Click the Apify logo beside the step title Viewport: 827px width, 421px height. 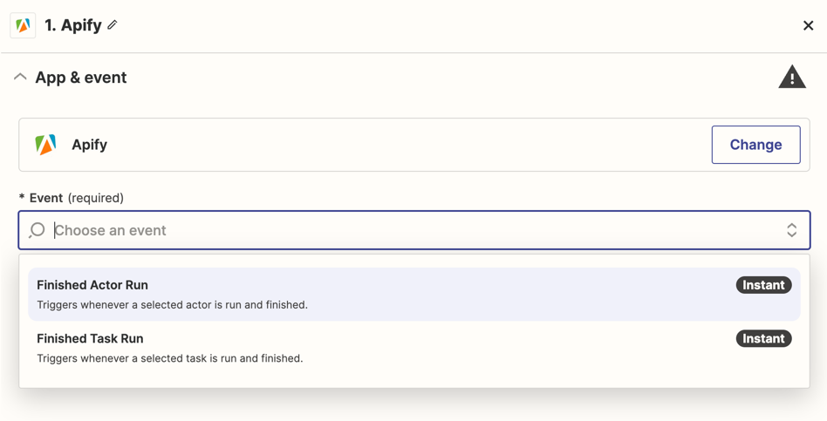(x=24, y=25)
